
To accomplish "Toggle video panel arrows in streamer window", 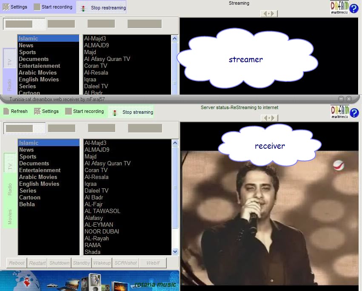I will [269, 14].
